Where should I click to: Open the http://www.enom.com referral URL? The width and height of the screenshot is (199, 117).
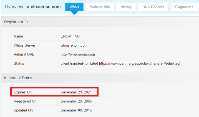[x=78, y=55]
